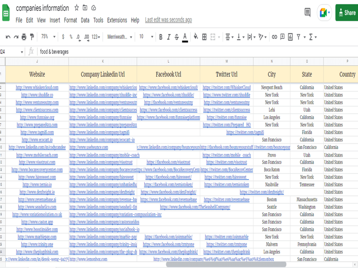Move document with folder icon
358x268 pixels.
85,8
